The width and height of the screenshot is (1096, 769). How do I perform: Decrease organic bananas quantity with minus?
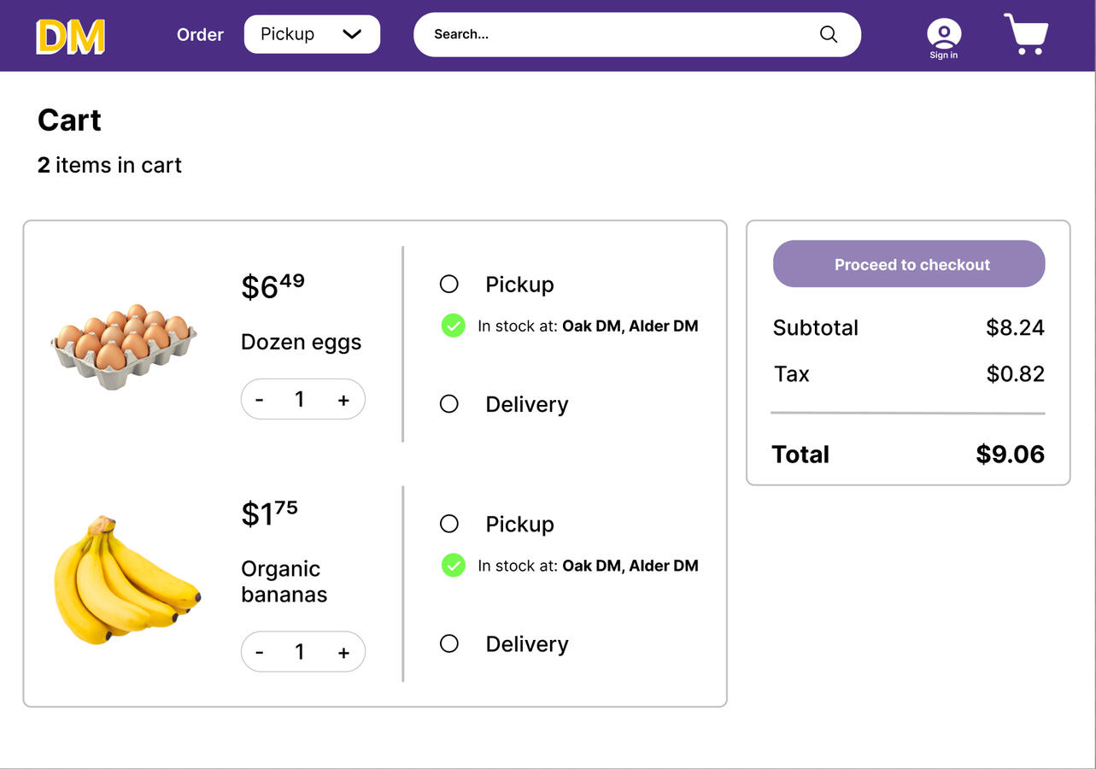click(x=260, y=653)
